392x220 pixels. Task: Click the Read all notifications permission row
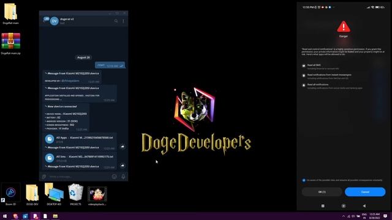pos(333,86)
